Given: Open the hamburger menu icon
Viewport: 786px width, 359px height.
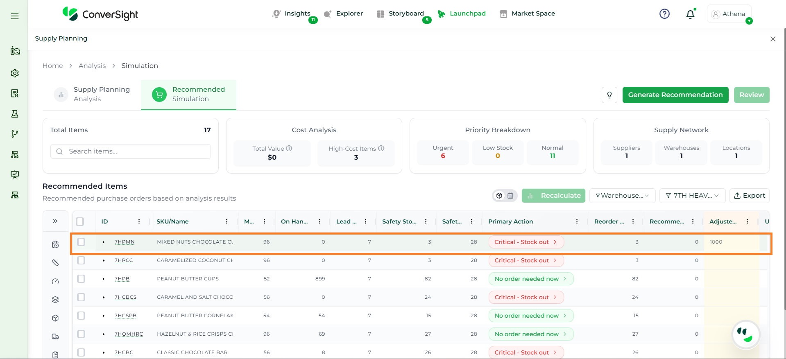Looking at the screenshot, I should [15, 16].
